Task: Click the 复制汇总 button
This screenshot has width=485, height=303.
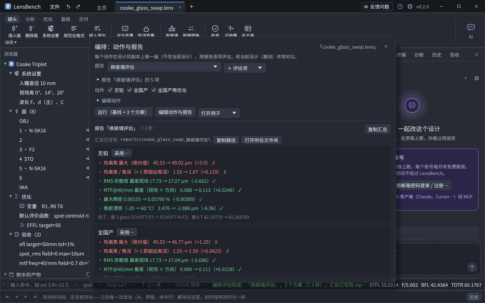Action: click(377, 129)
